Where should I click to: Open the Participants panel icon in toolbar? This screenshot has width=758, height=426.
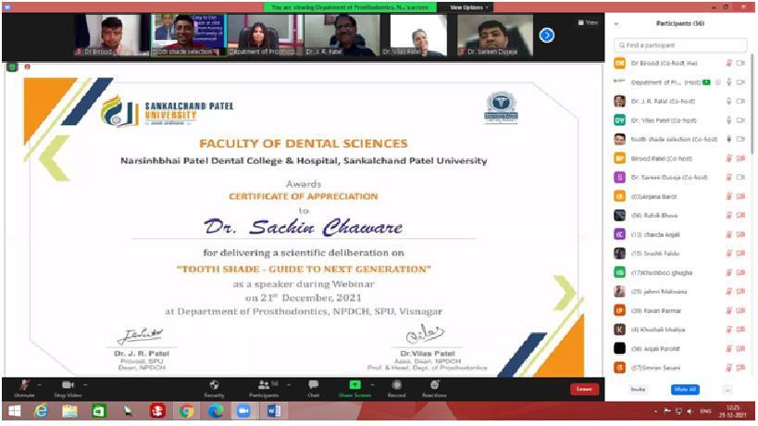coord(264,385)
